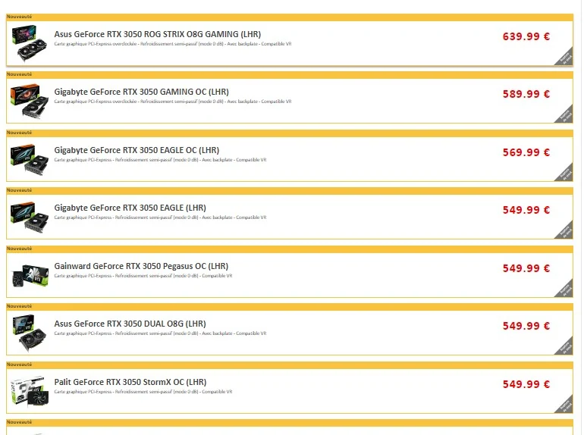Image resolution: width=584 pixels, height=435 pixels.
Task: Click the 639.99 € price
Action: click(526, 36)
